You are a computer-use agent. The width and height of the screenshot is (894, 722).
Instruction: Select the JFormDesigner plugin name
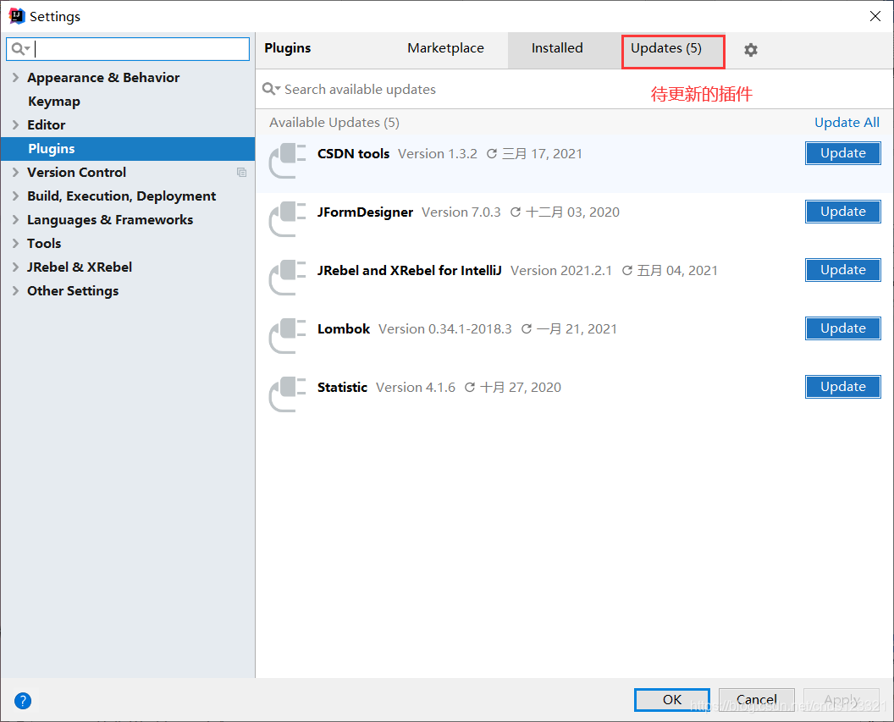pos(365,212)
